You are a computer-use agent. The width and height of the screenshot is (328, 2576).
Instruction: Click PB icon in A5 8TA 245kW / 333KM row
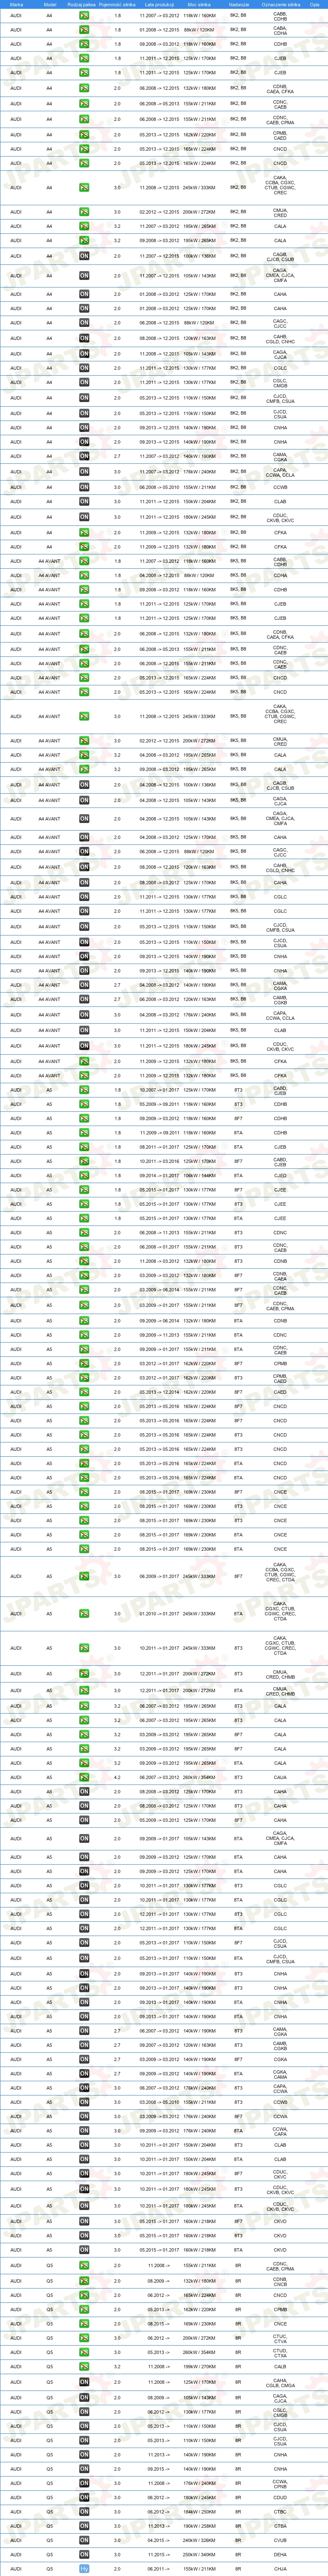tap(84, 1613)
